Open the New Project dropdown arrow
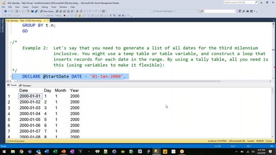The image size is (276, 155). click(19, 11)
